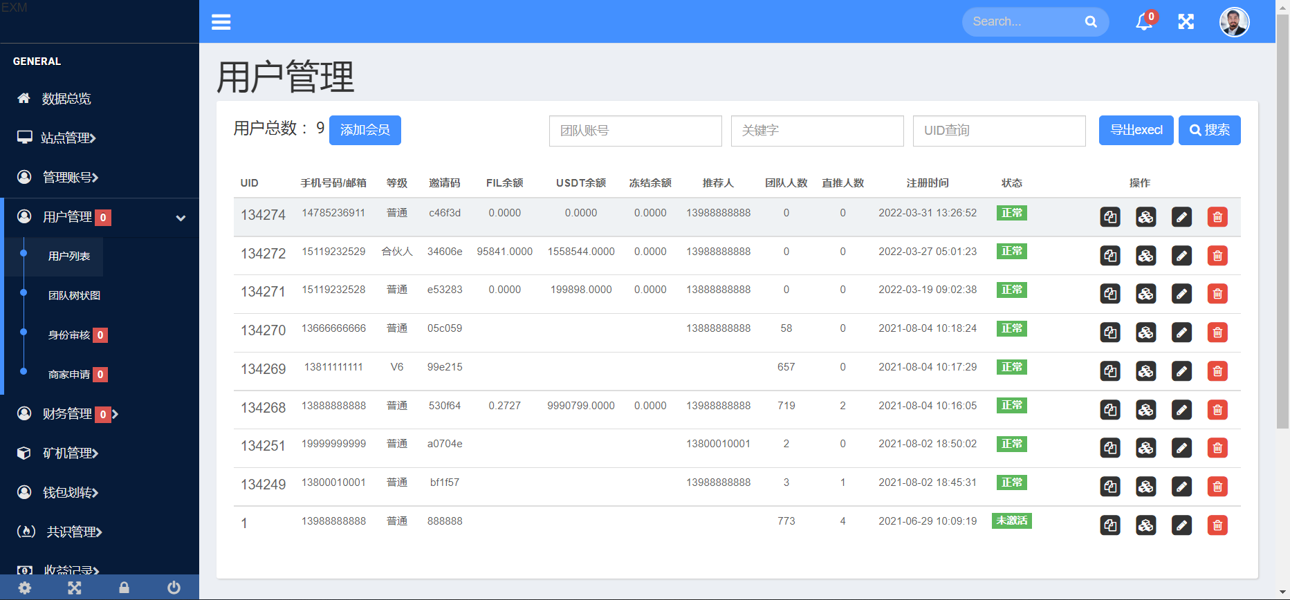The width and height of the screenshot is (1290, 600).
Task: Collapse the 用户管理 menu chevron
Action: click(x=181, y=218)
